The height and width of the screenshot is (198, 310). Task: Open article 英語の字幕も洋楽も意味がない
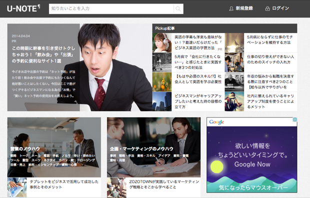[x=198, y=42]
